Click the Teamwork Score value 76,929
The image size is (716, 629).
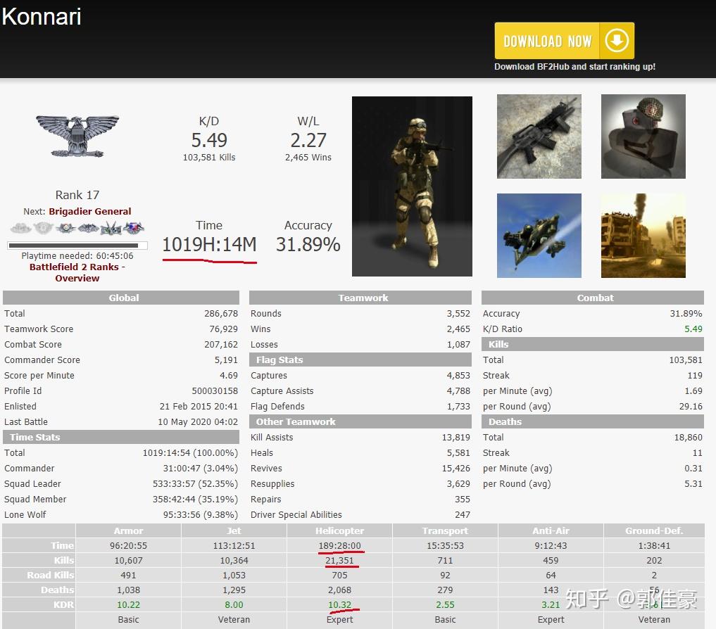223,329
